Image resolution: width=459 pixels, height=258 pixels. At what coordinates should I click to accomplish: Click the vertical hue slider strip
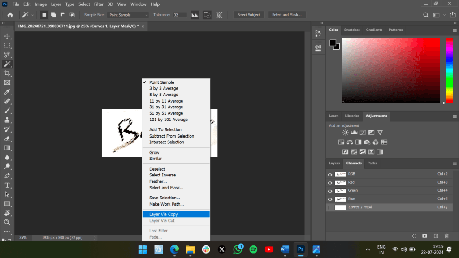tap(449, 70)
